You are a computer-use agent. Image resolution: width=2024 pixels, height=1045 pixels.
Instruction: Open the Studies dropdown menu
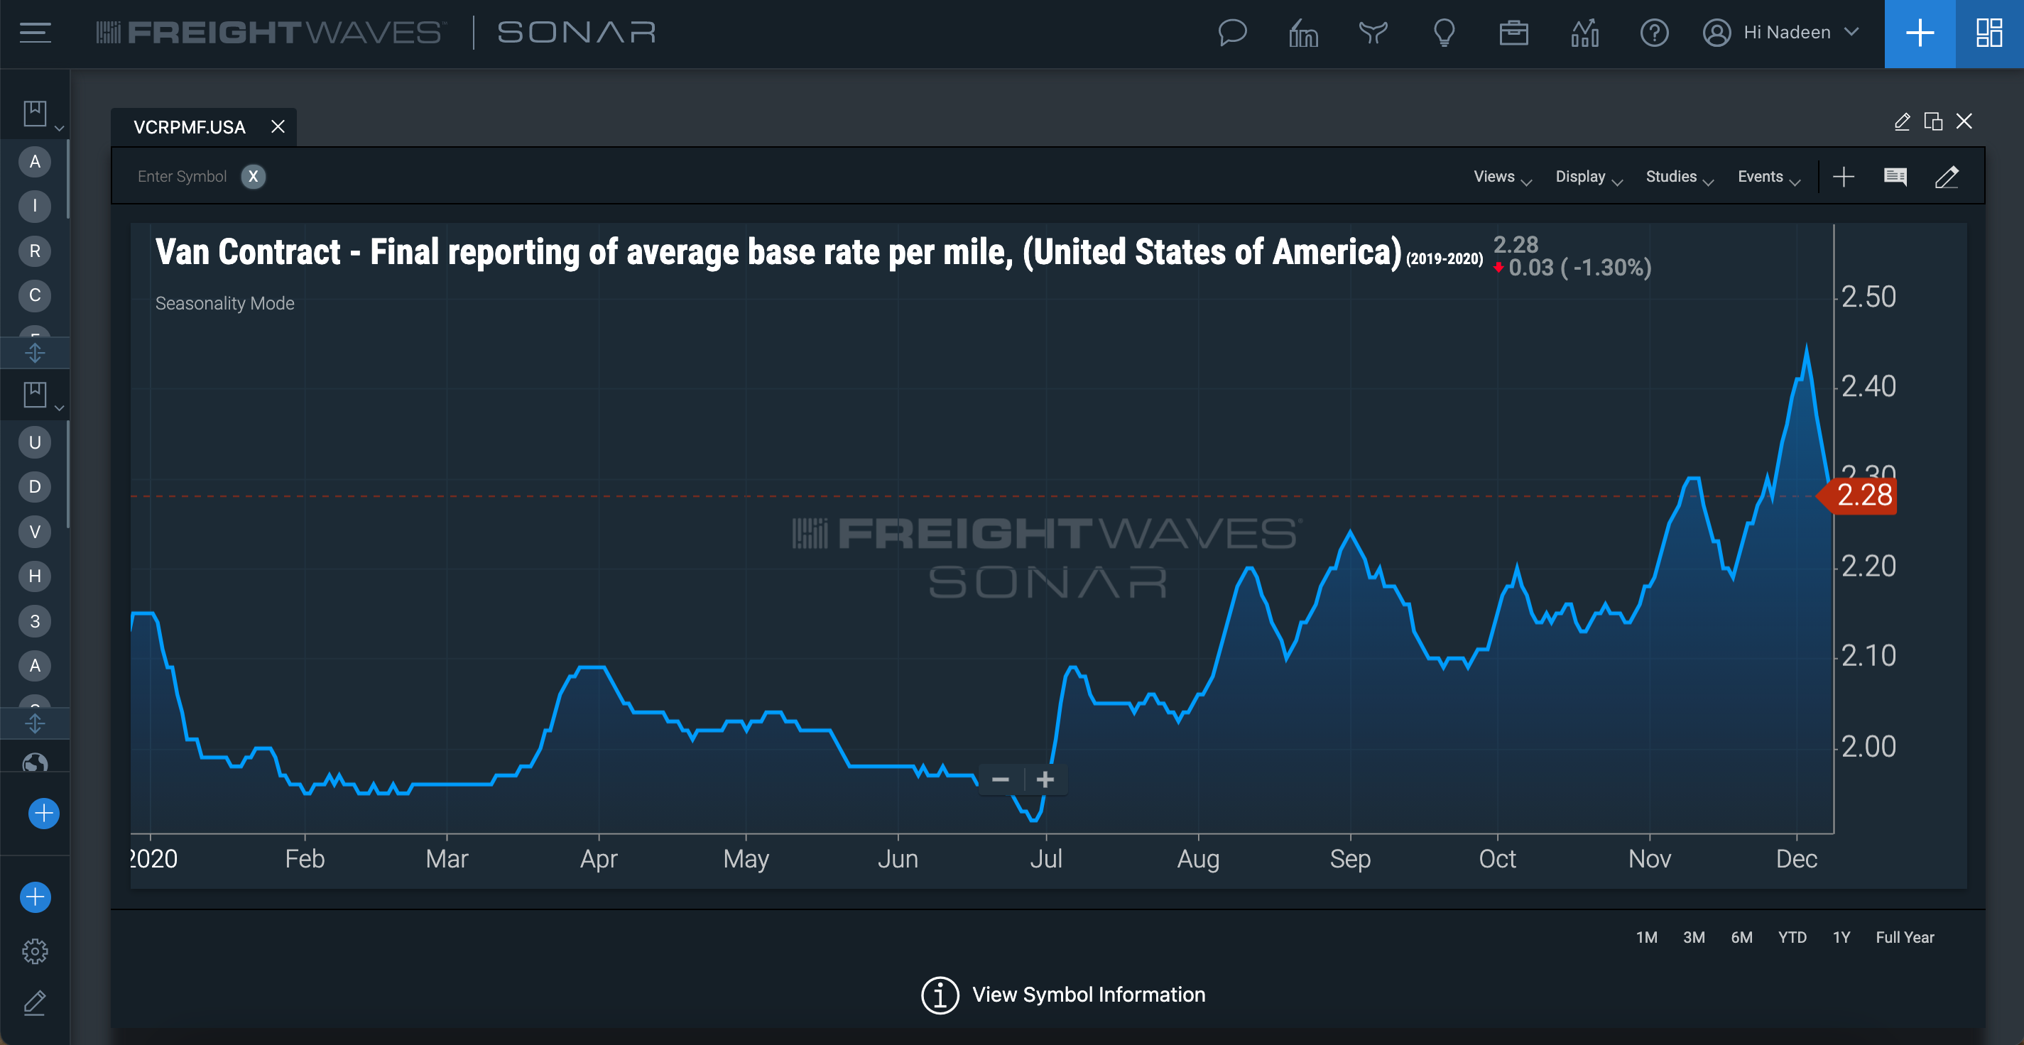click(1679, 177)
